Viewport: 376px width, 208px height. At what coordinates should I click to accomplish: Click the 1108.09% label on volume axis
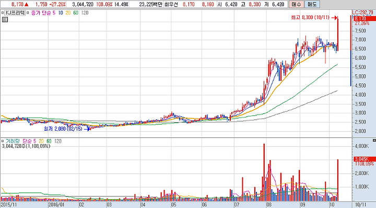click(364, 164)
